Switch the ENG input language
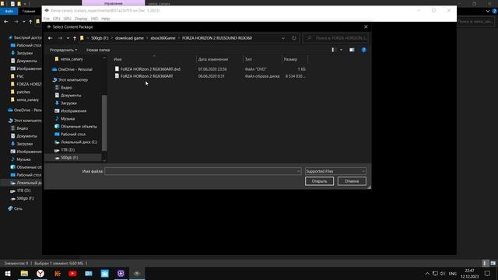The image size is (498, 280). tap(453, 273)
